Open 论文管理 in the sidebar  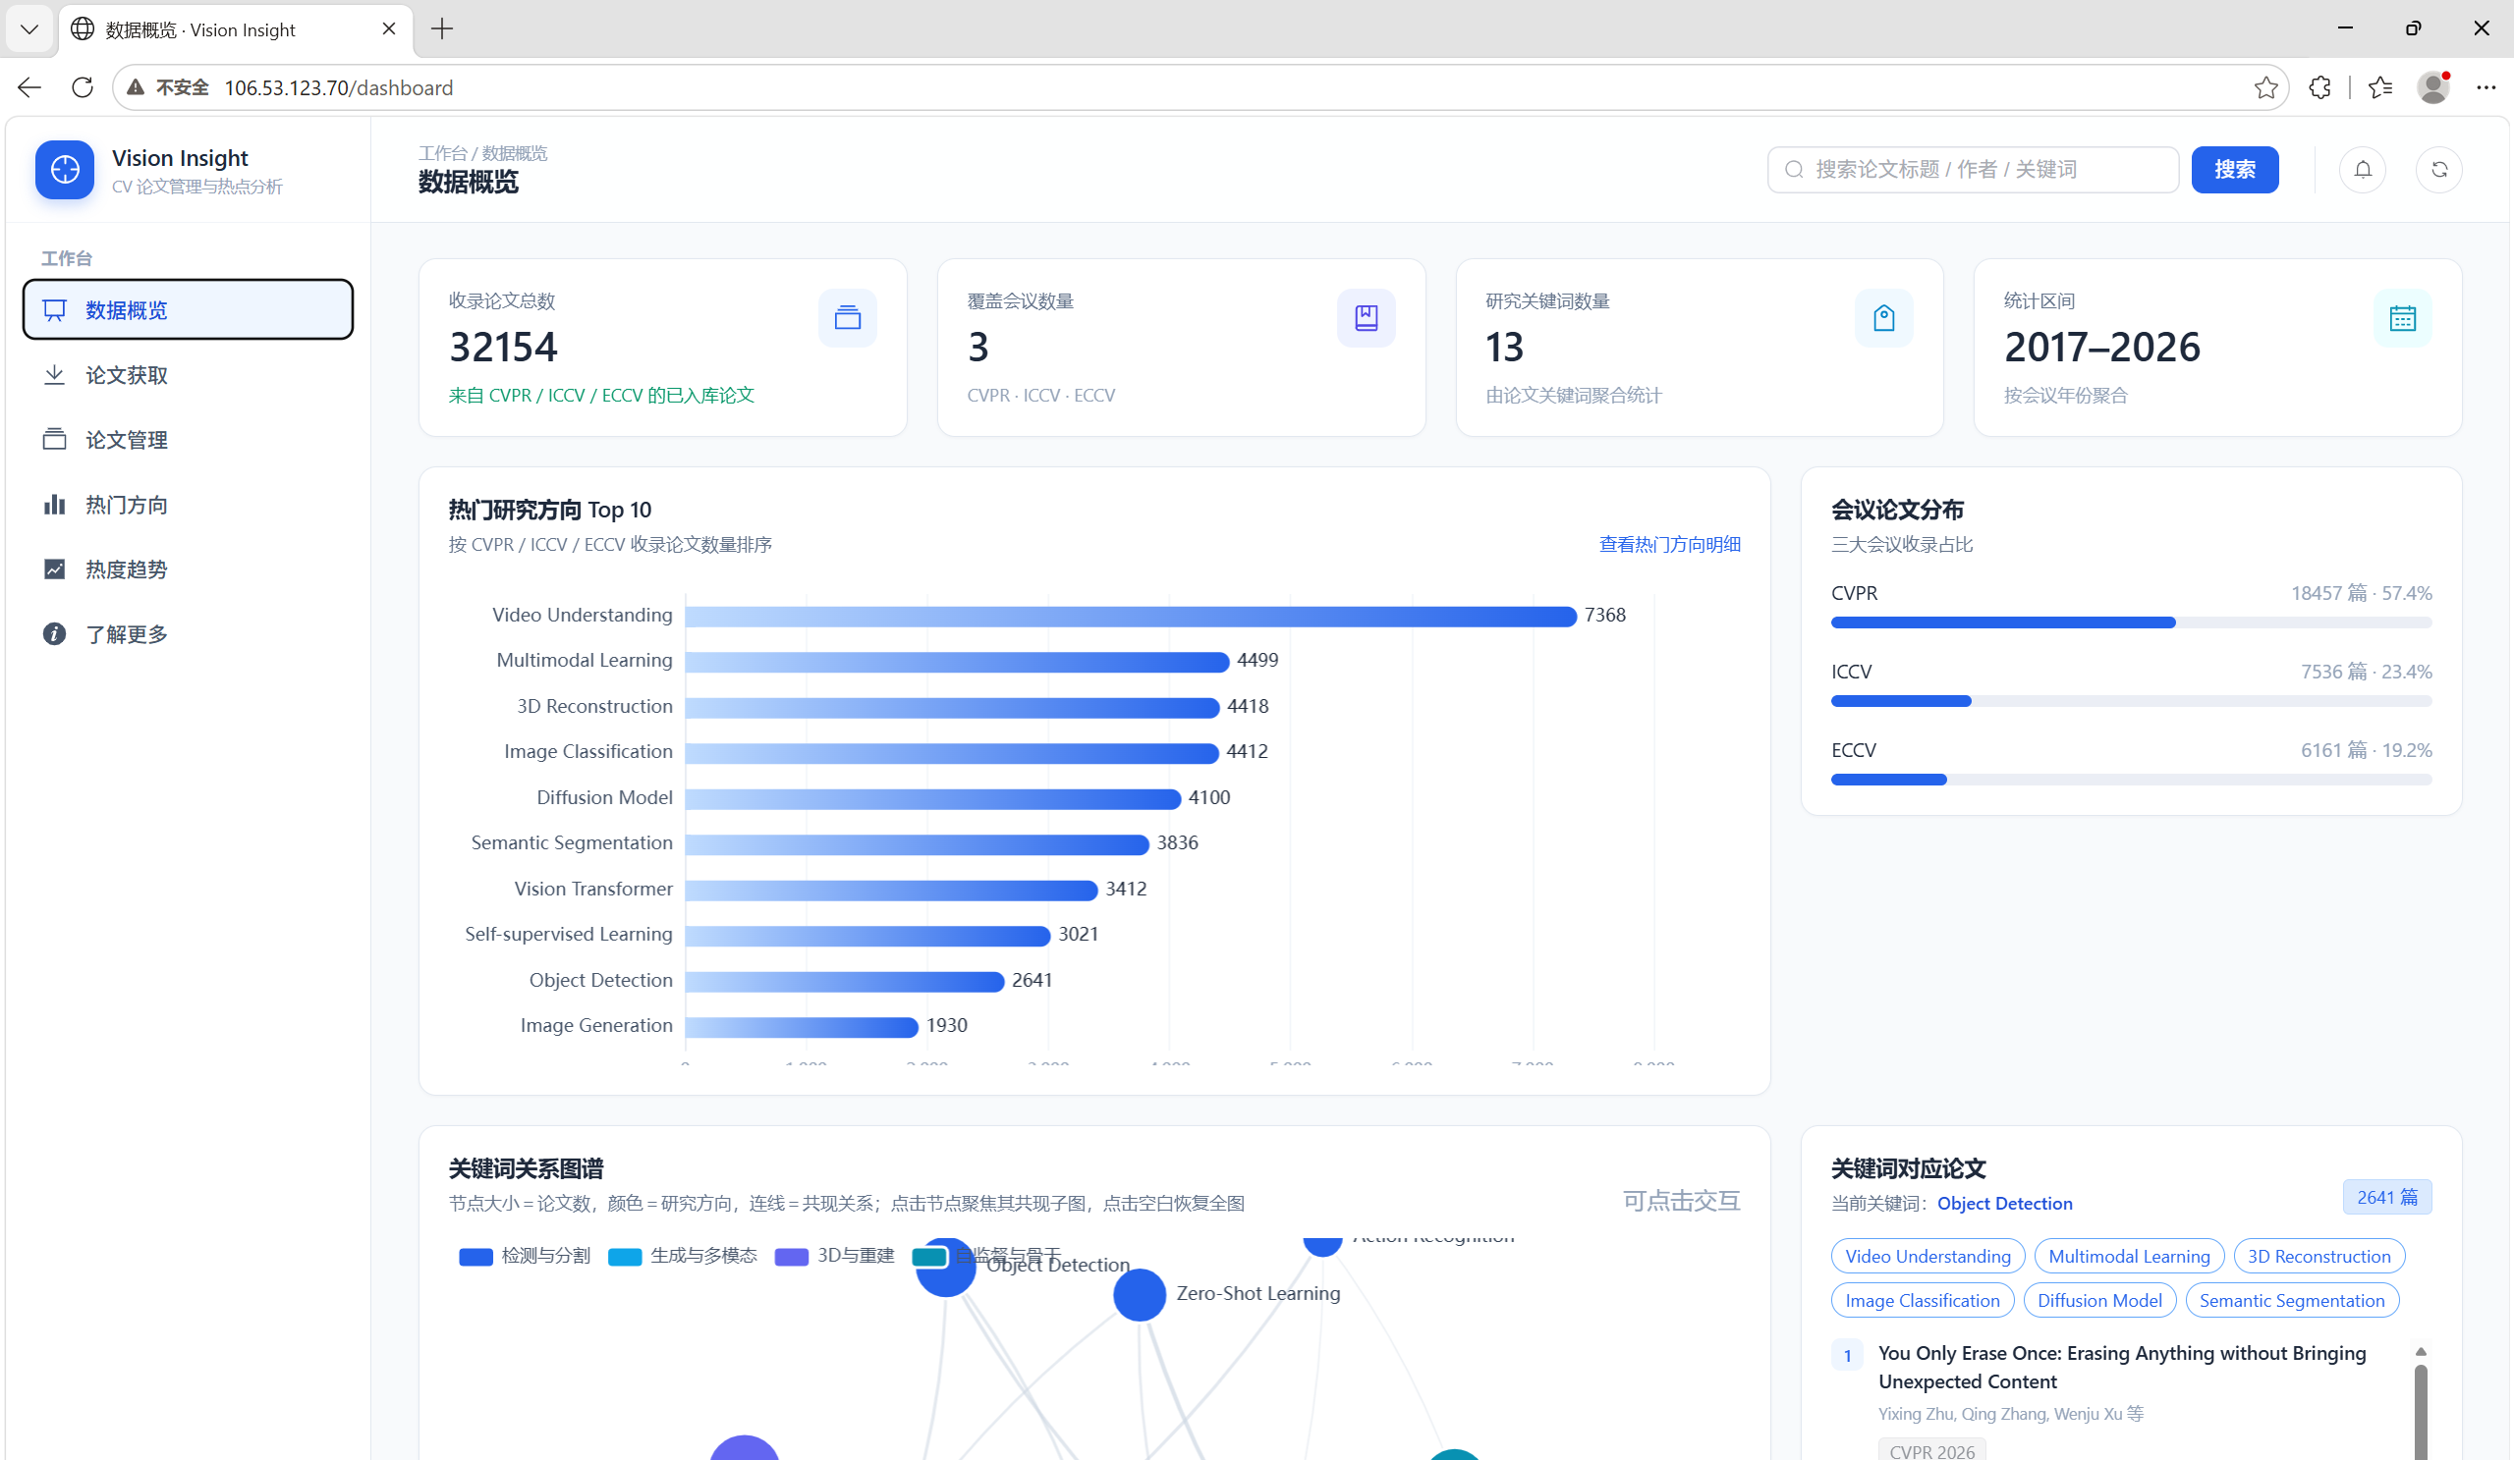pos(188,439)
